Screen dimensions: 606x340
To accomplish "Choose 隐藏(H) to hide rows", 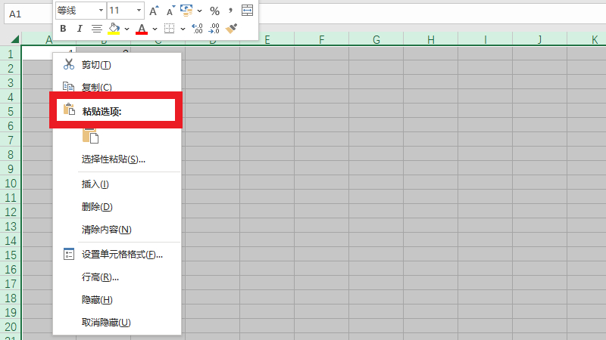I will tap(117, 300).
